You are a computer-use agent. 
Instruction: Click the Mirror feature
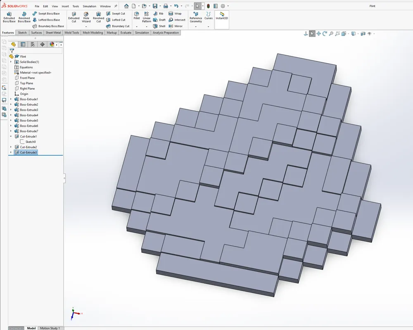[176, 26]
